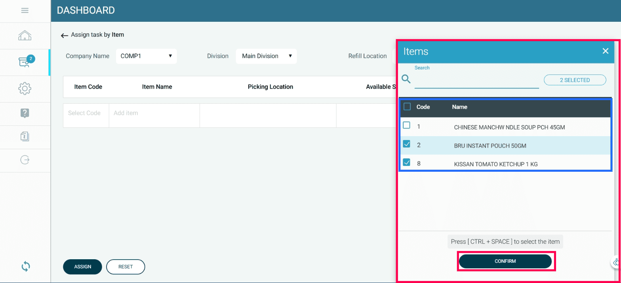Go to the Home icon in sidebar

pos(25,36)
